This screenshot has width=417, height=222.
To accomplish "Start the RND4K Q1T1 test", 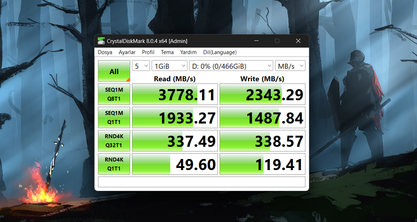I will coord(114,164).
